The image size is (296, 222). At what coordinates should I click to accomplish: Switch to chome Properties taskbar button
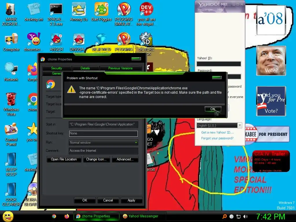97,216
